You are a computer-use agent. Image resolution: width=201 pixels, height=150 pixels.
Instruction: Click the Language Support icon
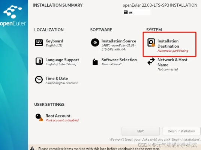click(x=39, y=61)
